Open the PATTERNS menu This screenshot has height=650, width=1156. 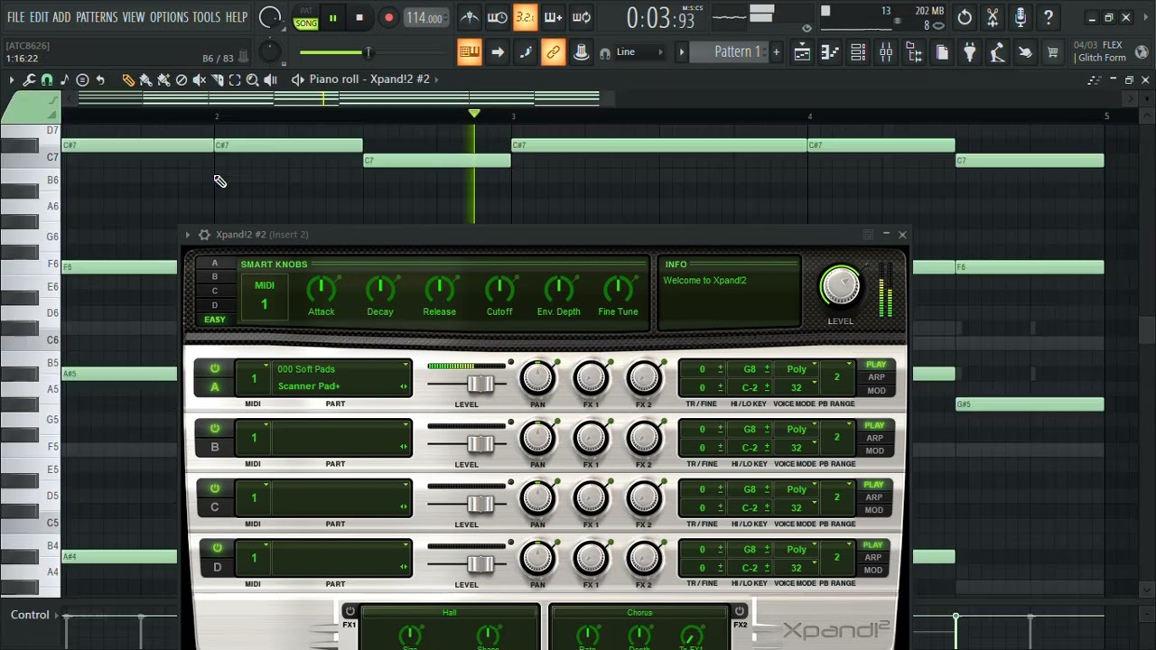click(x=97, y=17)
